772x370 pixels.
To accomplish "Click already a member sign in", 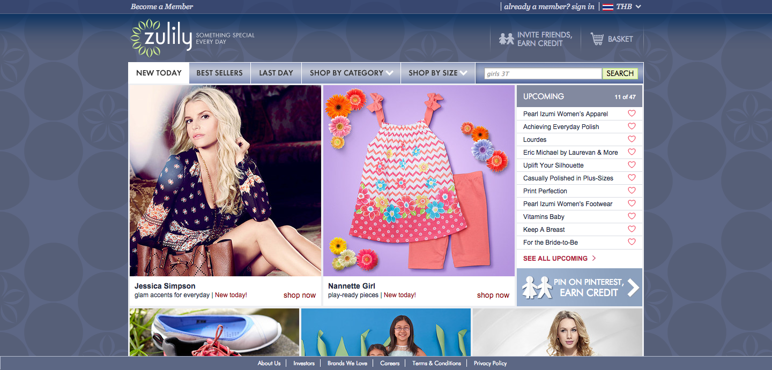I will (x=550, y=6).
